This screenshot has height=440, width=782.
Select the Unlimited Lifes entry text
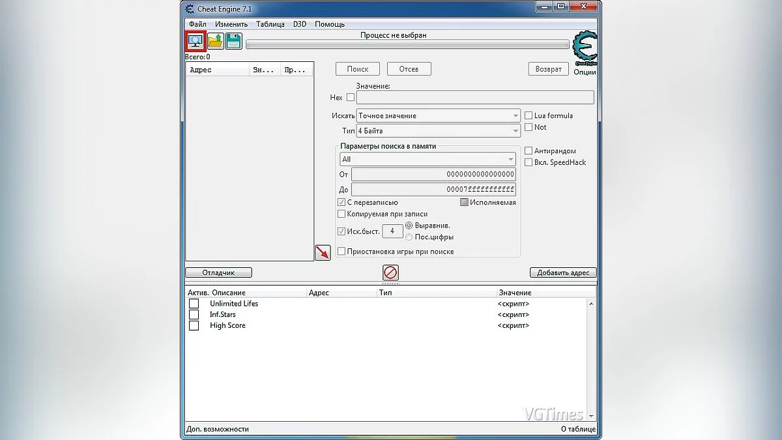click(234, 304)
